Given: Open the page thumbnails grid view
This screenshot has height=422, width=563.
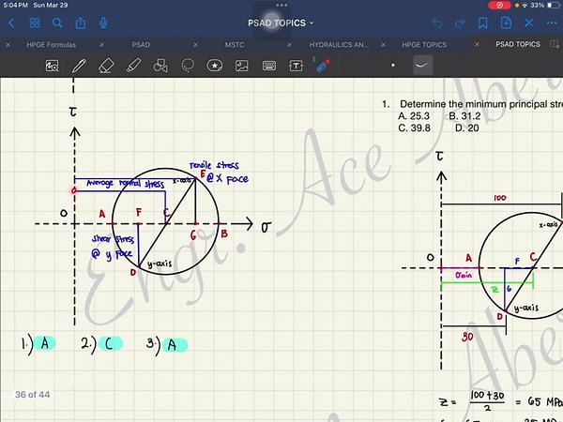Looking at the screenshot, I should pos(35,23).
